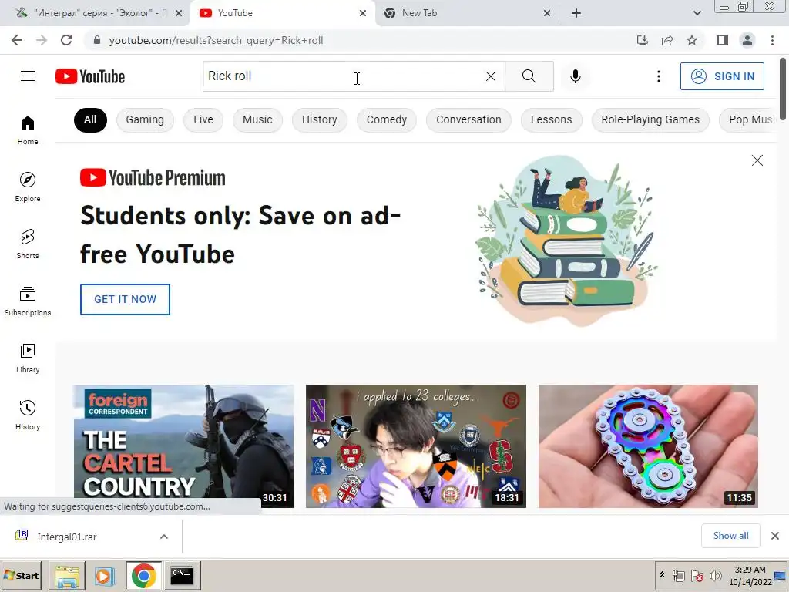
Task: Click the GET IT NOW button
Action: (x=125, y=299)
